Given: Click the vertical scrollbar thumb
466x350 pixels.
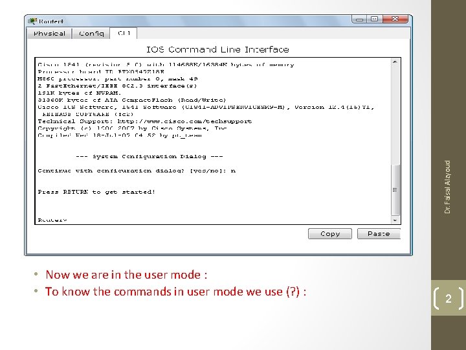Looking at the screenshot, I should (395, 189).
